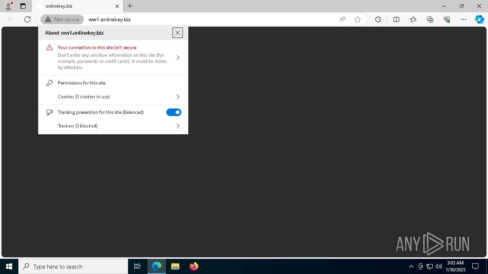Click About ww1.onlinekey.biz heading
This screenshot has width=488, height=274.
pos(74,33)
